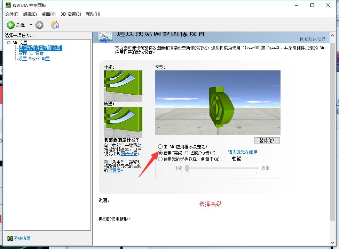Image resolution: width=339 pixels, height=249 pixels.
Task: Click the 暂停(P) button
Action: pos(267,141)
